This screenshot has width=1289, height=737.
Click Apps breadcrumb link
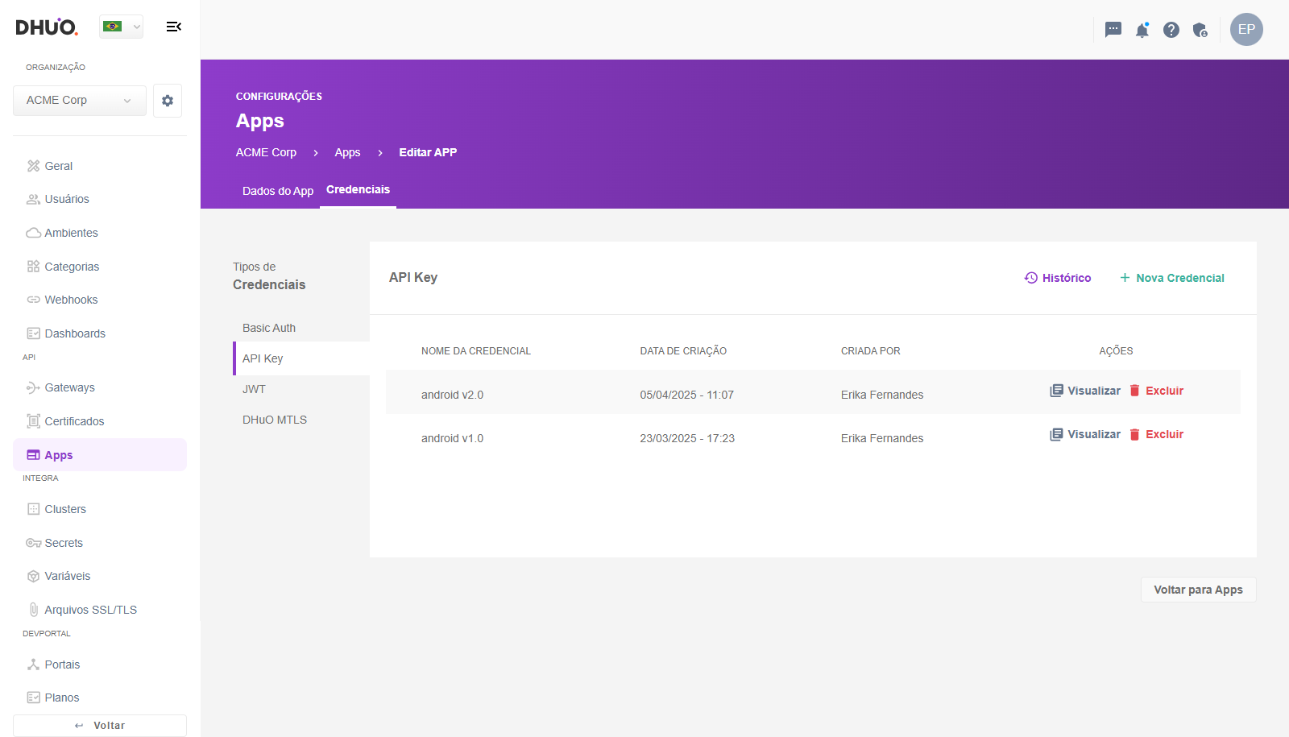[347, 152]
